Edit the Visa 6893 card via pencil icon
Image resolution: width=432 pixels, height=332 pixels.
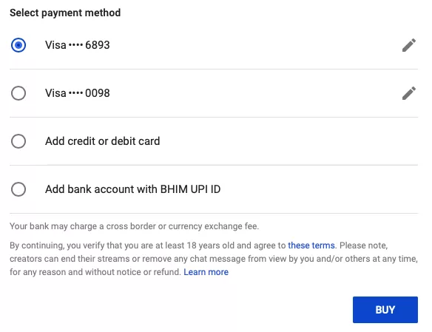409,45
